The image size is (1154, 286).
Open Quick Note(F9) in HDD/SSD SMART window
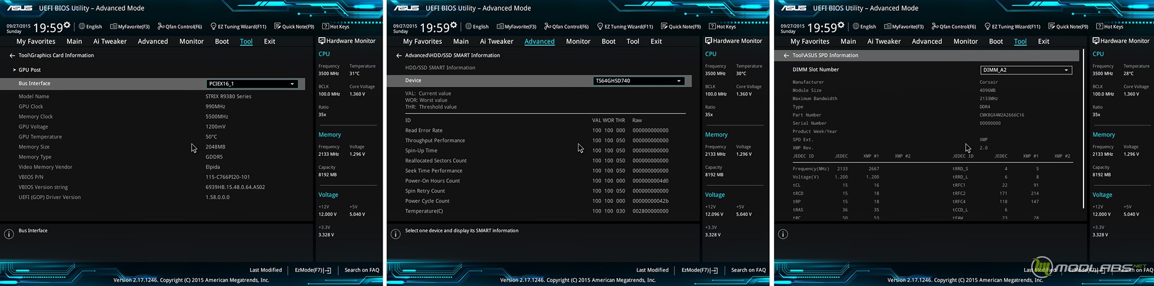681,26
